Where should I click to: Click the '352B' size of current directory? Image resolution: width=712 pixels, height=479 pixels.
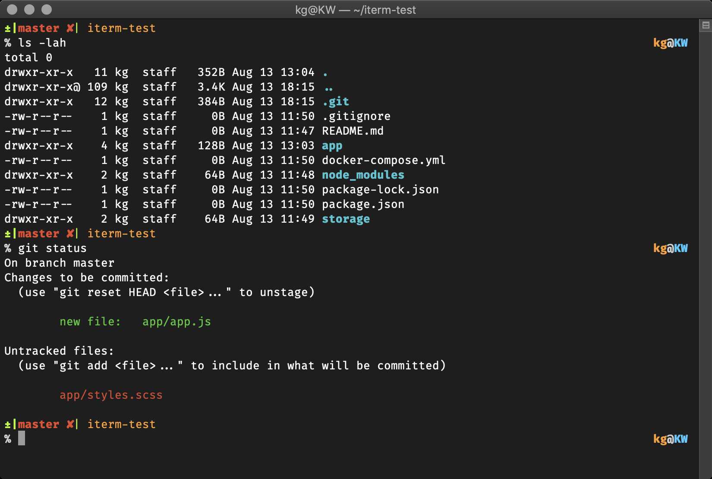click(211, 72)
